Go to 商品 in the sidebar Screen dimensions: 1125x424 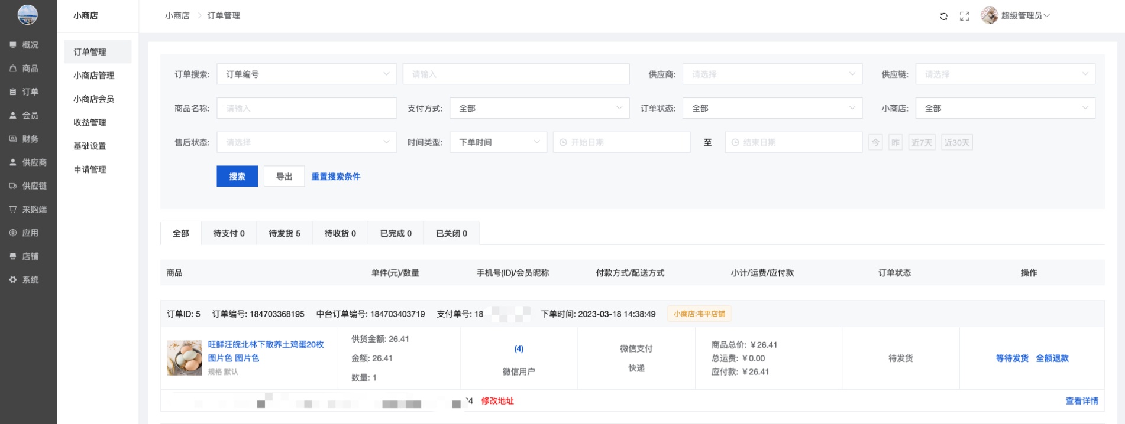30,69
